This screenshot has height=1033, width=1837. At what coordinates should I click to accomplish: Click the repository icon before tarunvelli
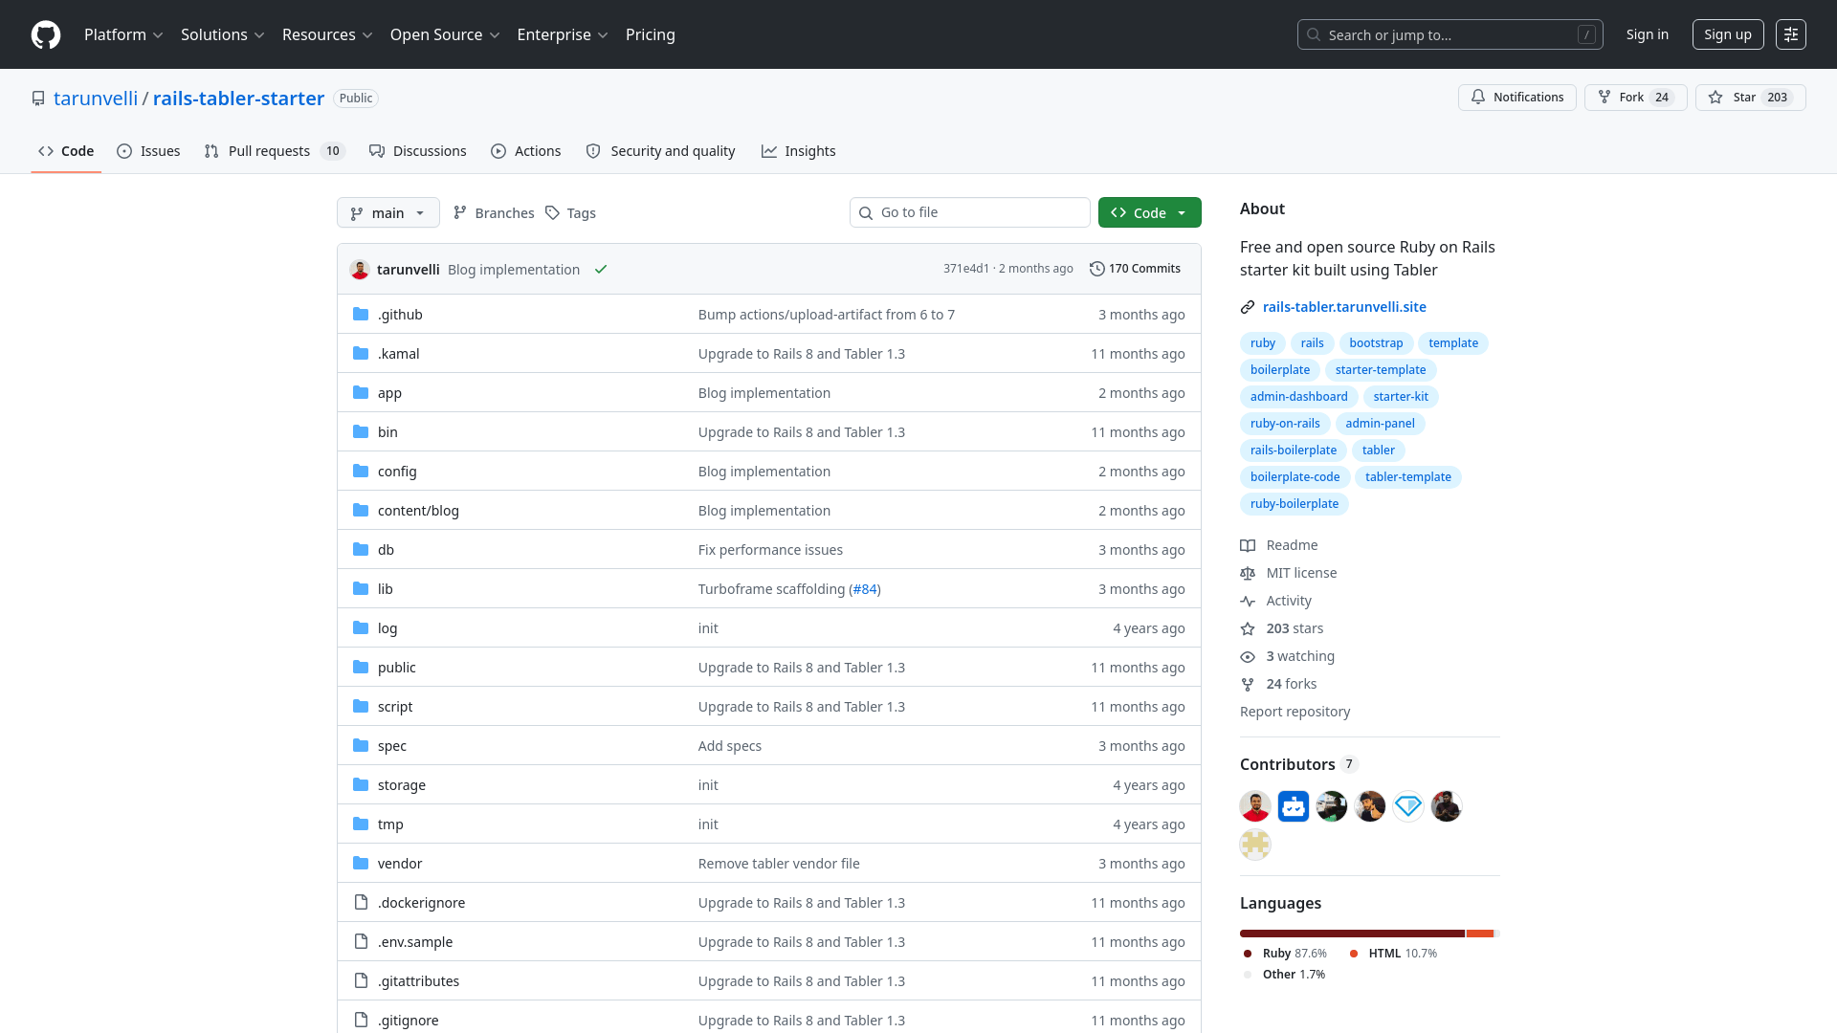(x=38, y=99)
